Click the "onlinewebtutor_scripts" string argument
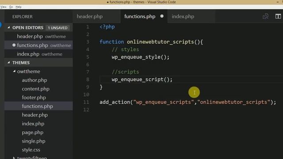 coord(233,102)
